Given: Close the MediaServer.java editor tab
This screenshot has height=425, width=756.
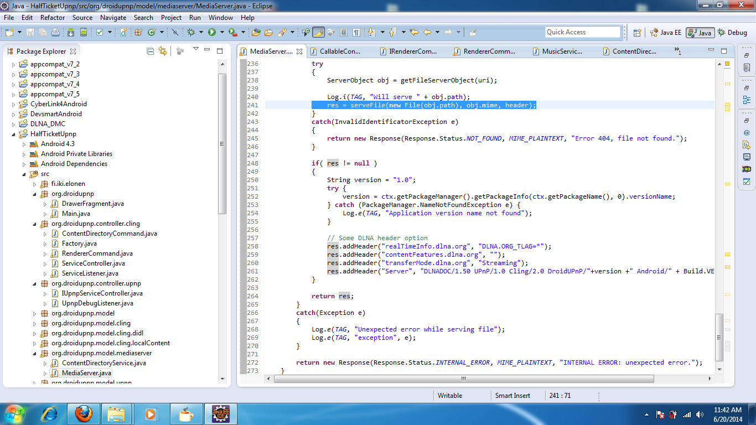Looking at the screenshot, I should 299,51.
